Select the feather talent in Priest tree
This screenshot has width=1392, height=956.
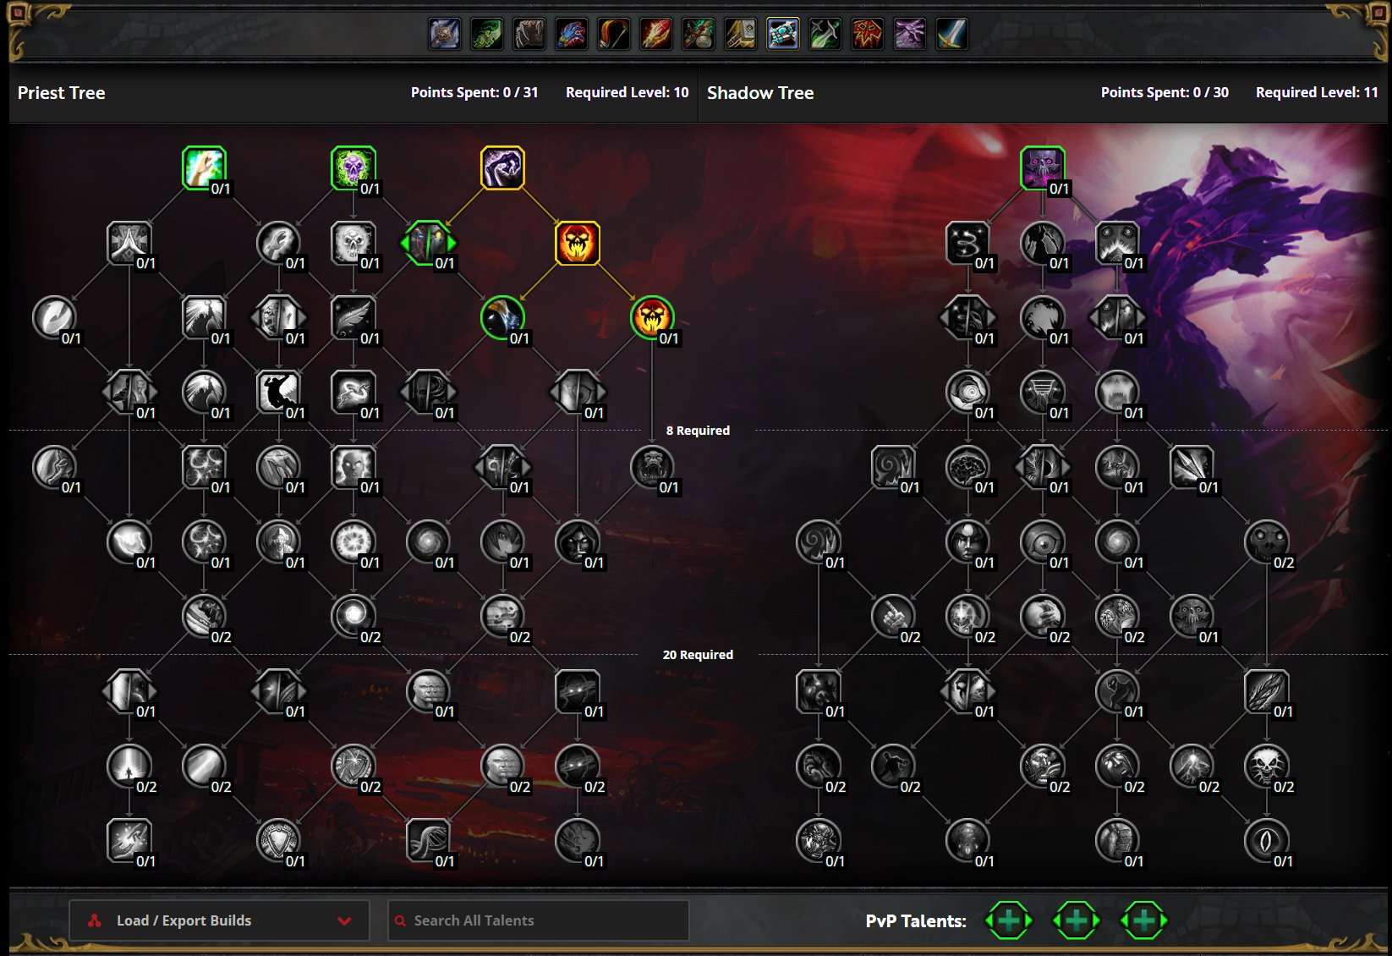pyautogui.click(x=353, y=317)
